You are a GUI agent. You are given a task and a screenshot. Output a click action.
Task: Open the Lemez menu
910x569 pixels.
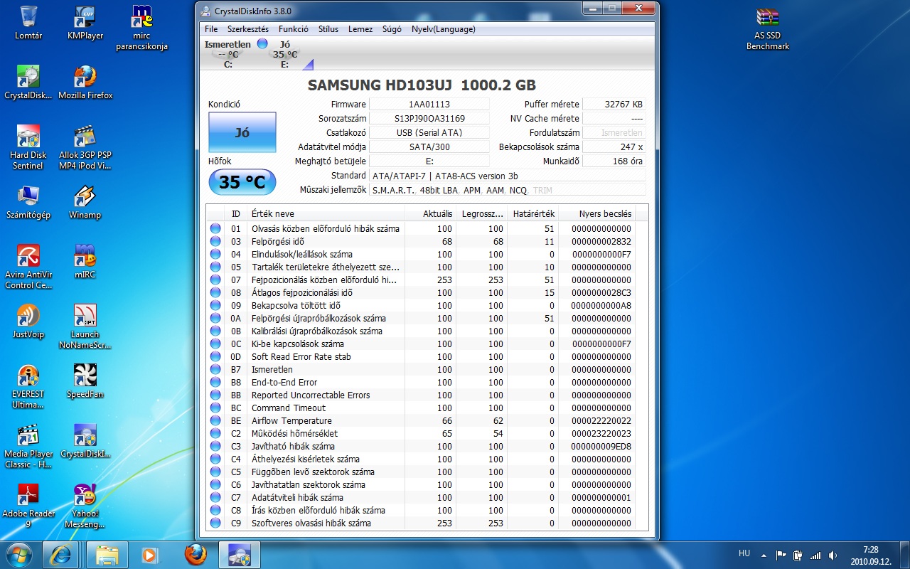point(360,29)
